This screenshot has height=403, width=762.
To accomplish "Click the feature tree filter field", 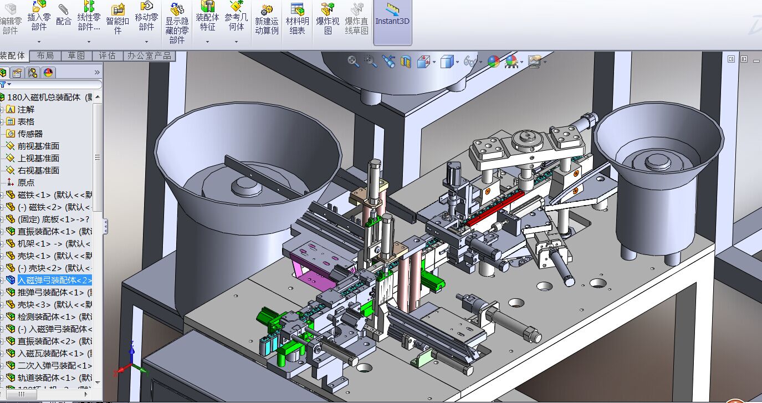I will click(51, 84).
